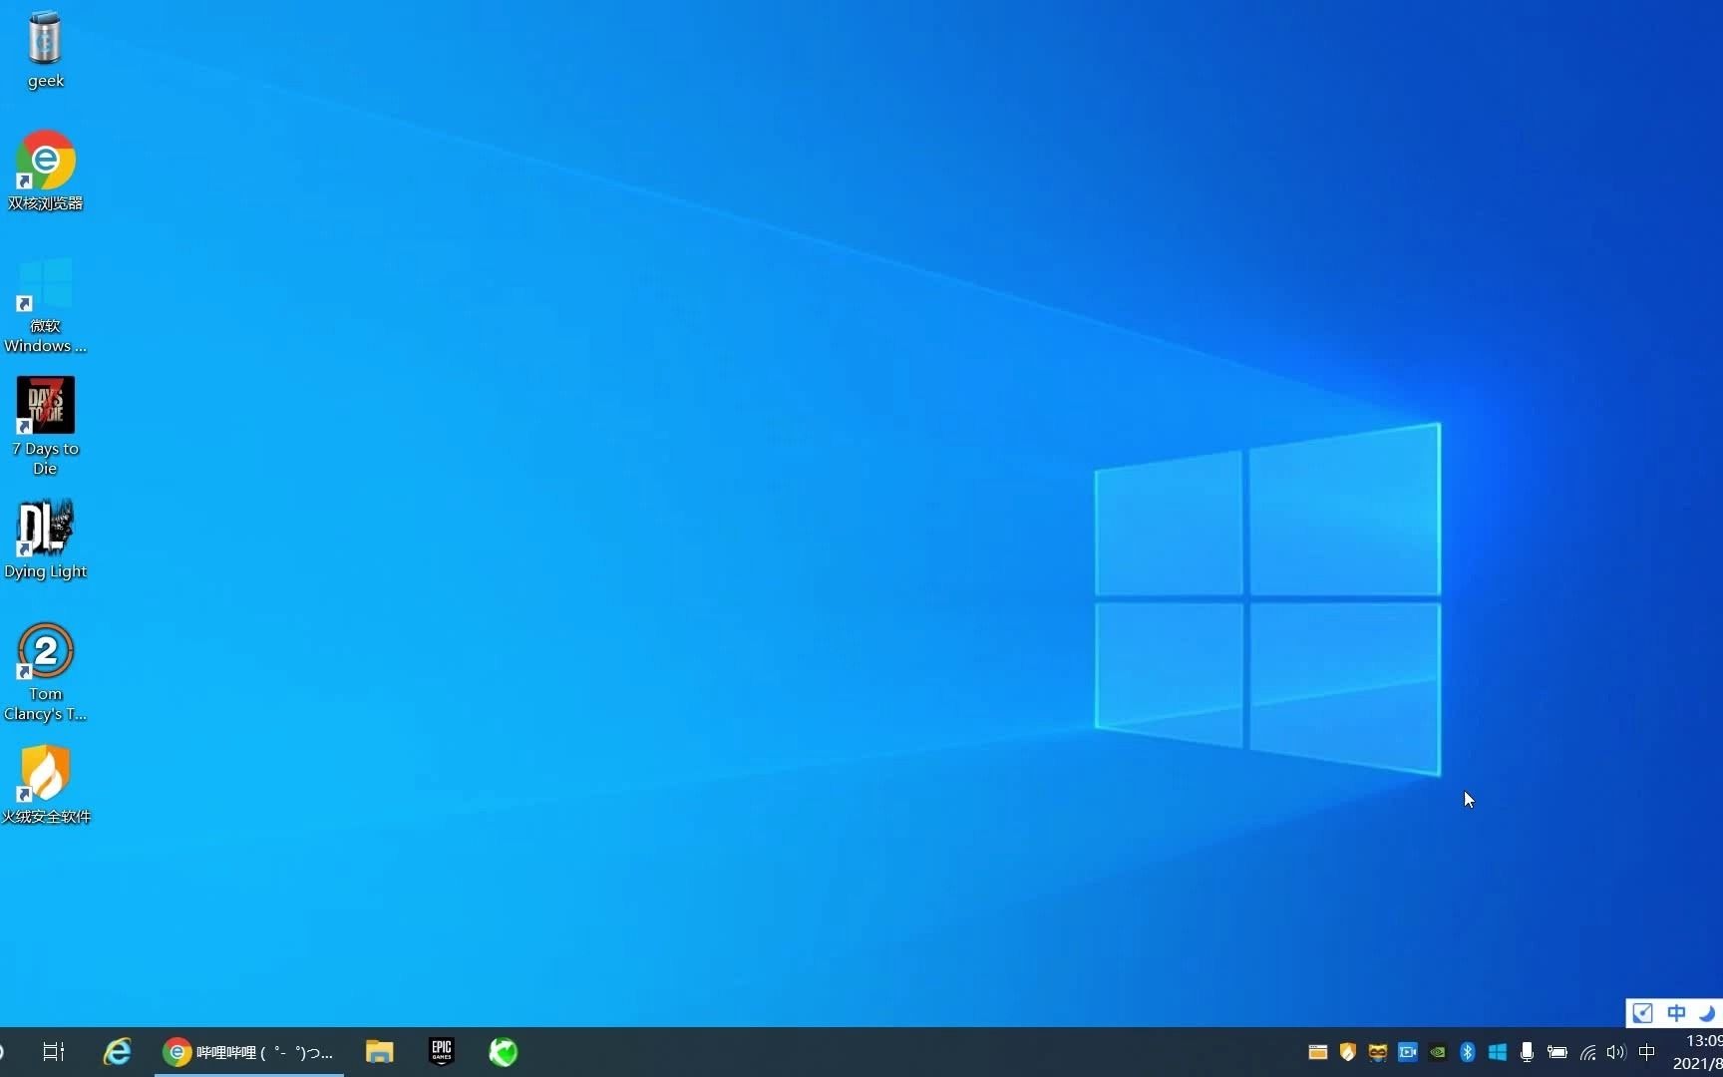Toggle the IME floating bar moon icon
1723x1077 pixels.
point(1707,1013)
